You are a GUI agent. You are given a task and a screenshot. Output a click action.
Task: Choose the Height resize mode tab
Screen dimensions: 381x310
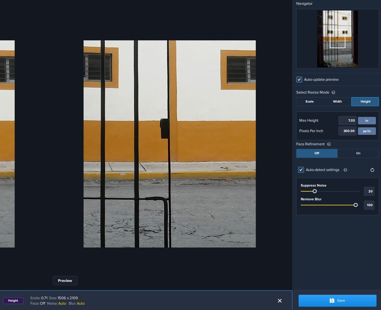tap(365, 102)
